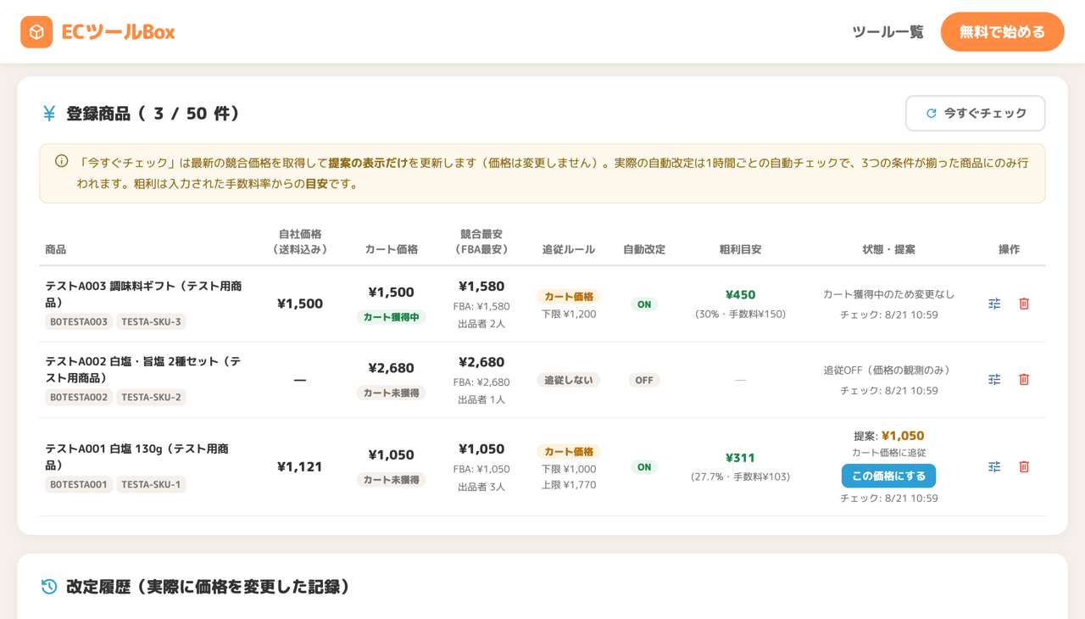The image size is (1085, 619).
Task: Click カート未獲得 badge in テストA001 row
Action: (391, 480)
